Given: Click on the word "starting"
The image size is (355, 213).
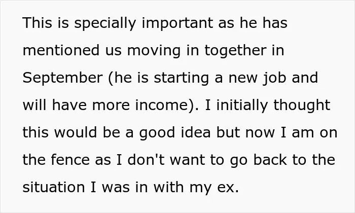Looking at the screenshot, I should [x=182, y=78].
